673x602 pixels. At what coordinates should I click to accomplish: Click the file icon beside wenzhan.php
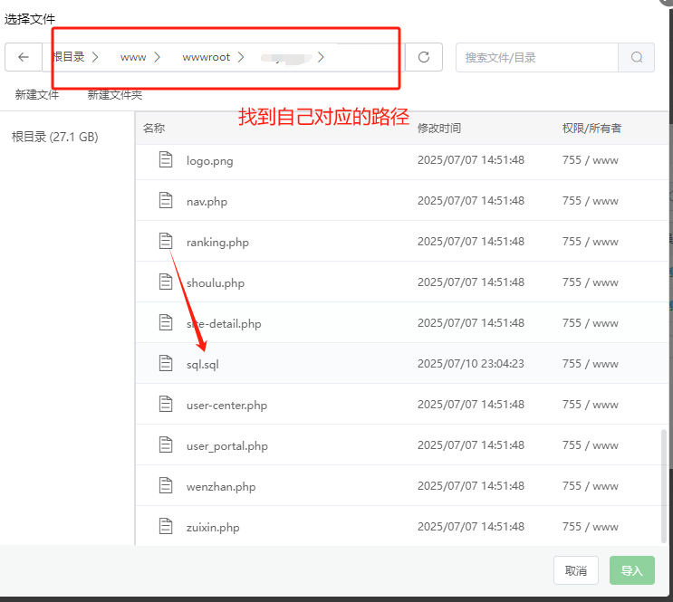point(166,486)
